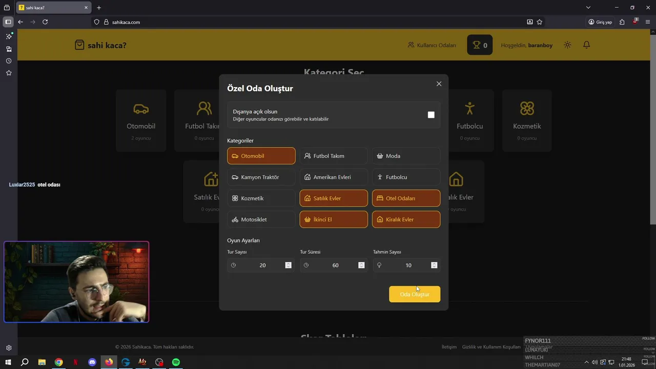
Task: Open Kullanıcı Odaları page
Action: coord(432,45)
